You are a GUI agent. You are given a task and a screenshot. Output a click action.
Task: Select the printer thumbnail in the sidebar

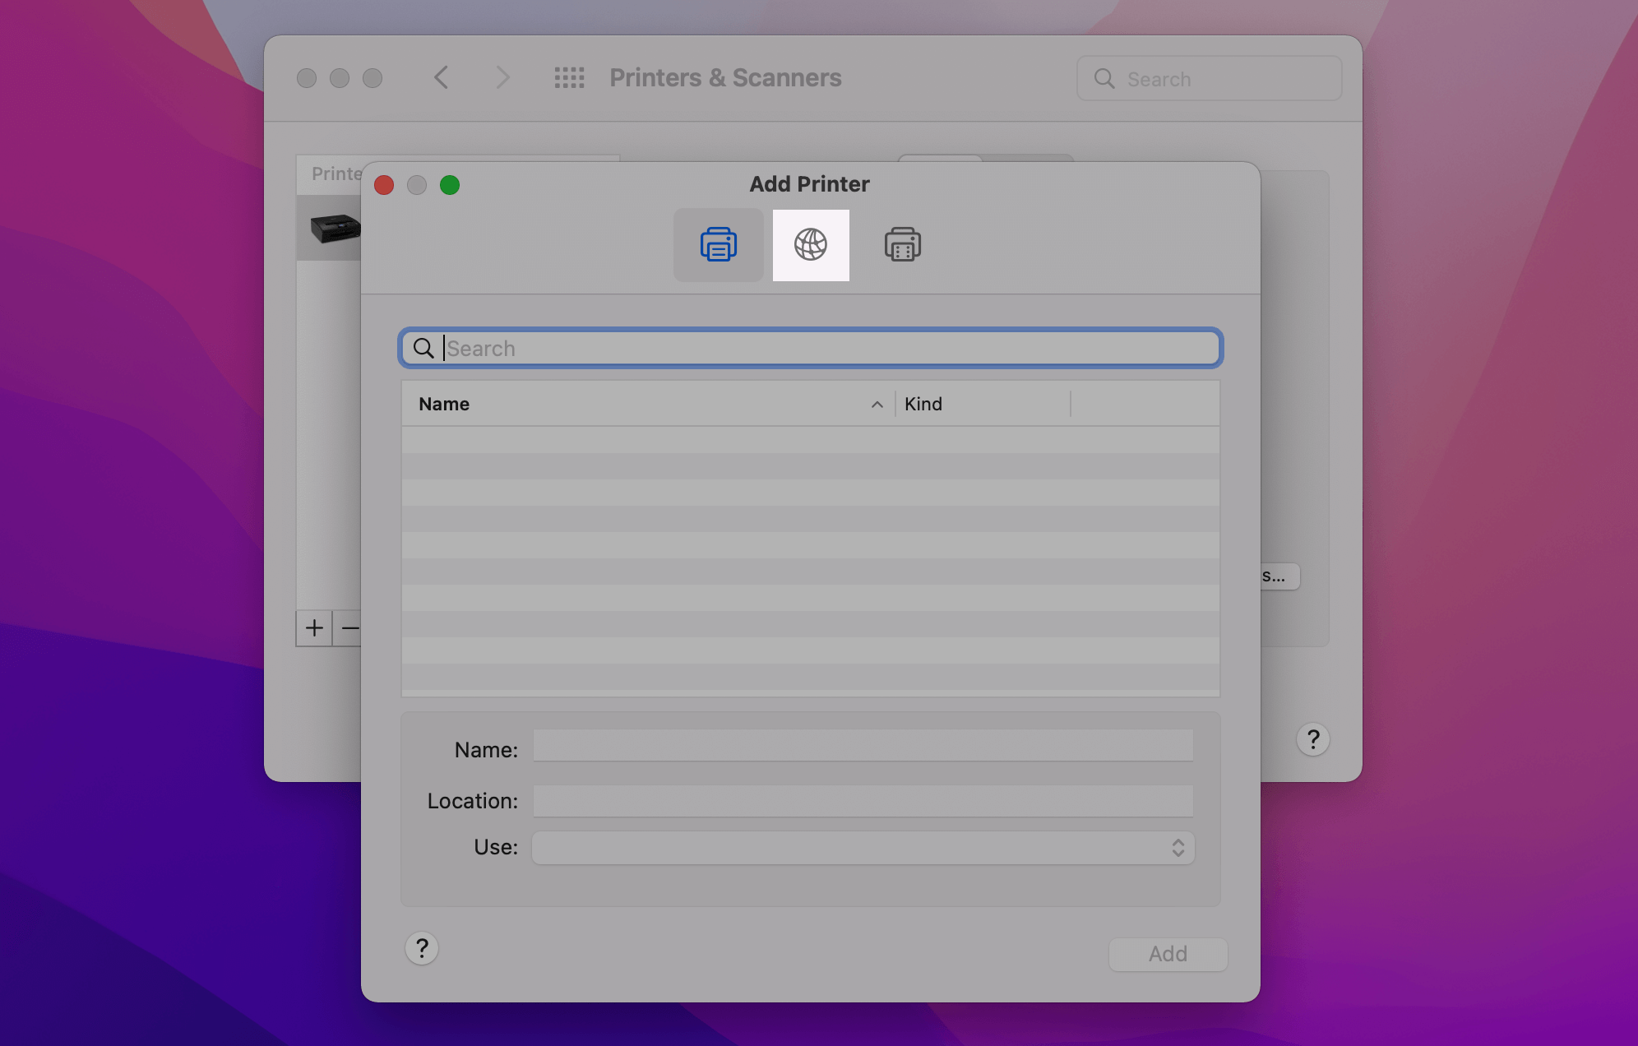pyautogui.click(x=333, y=228)
